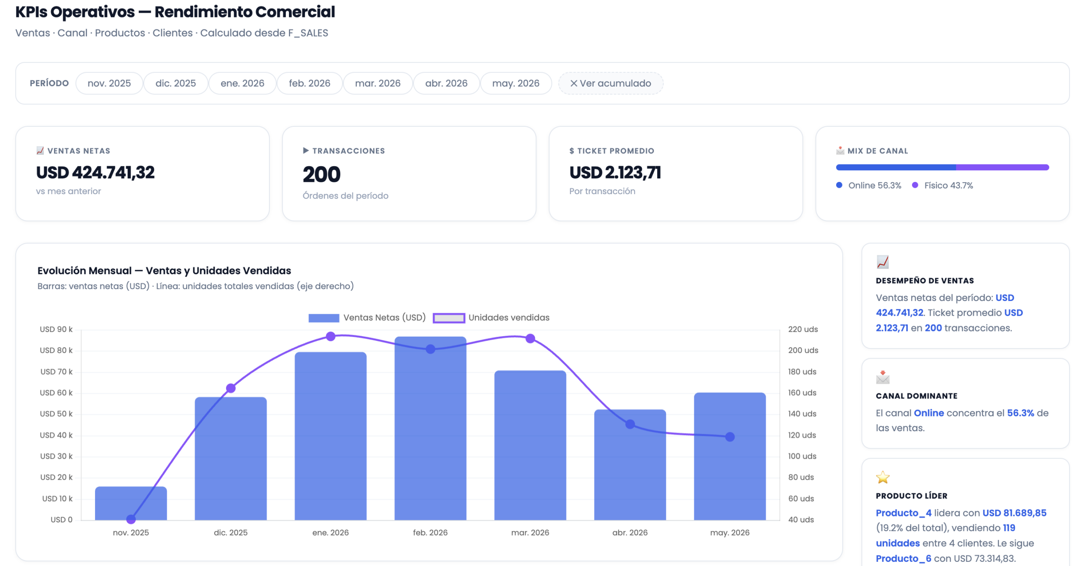Click the ene. 2026 units line point

330,337
